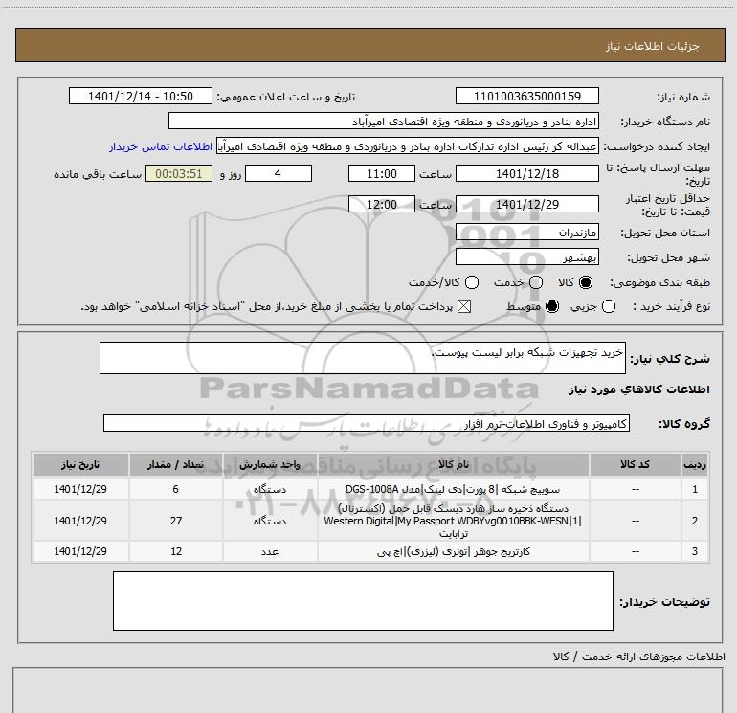Click quantity 27 in the hard disk row

[176, 521]
